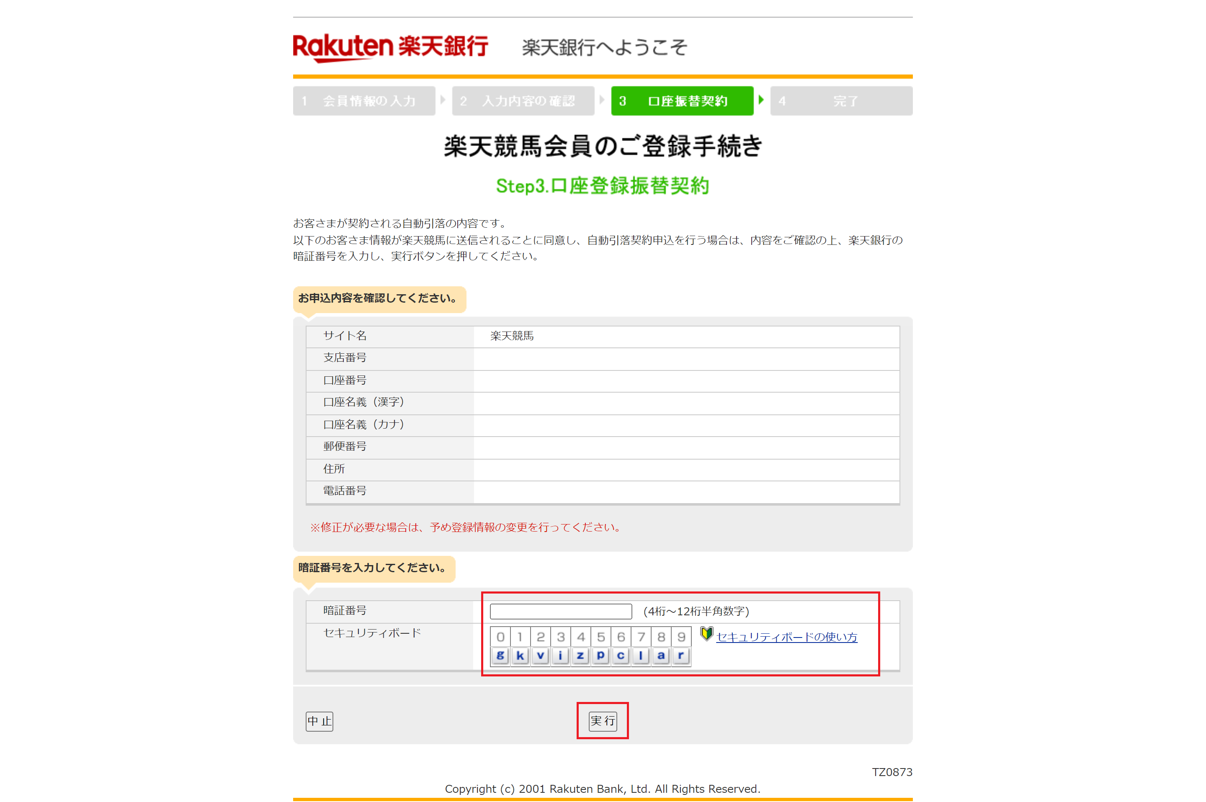The width and height of the screenshot is (1206, 802).
Task: Click the digit 0 cell on the security board
Action: pyautogui.click(x=500, y=637)
